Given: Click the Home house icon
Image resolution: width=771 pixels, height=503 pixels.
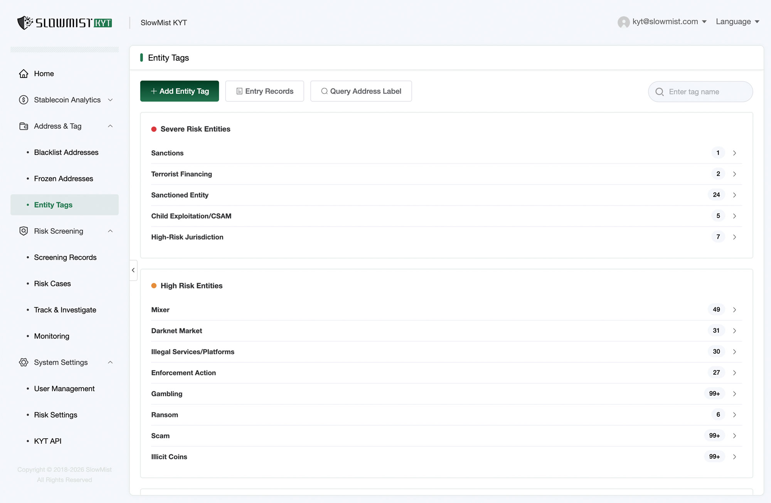Looking at the screenshot, I should pyautogui.click(x=24, y=74).
